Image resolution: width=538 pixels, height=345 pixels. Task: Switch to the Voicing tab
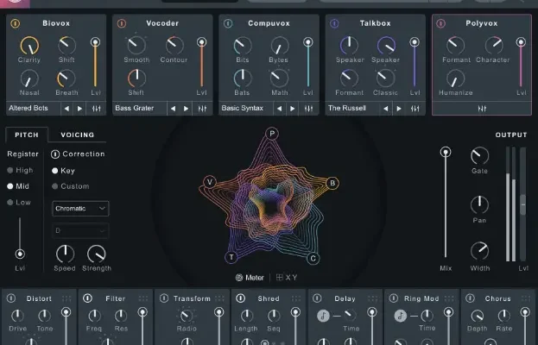[77, 135]
